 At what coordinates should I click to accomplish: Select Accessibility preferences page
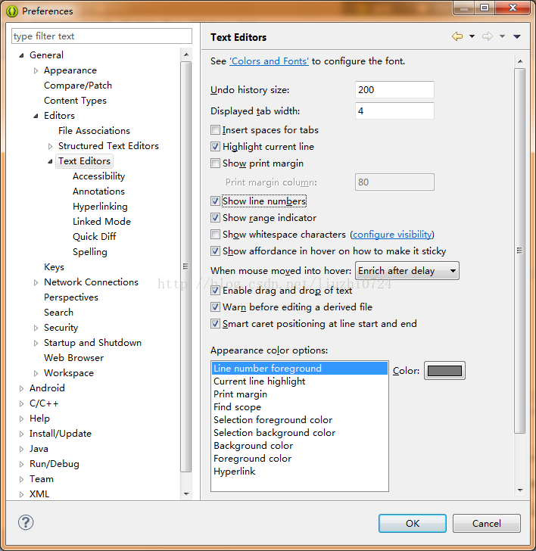(98, 176)
